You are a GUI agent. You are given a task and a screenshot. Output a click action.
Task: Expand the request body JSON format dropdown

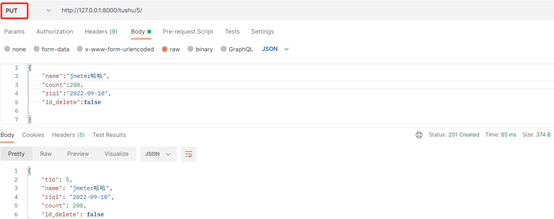[x=275, y=49]
